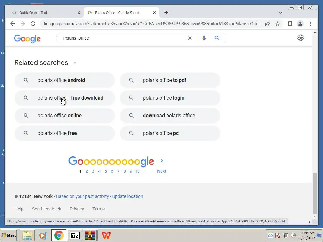Bookmark this page with the star icon

[x=278, y=24]
